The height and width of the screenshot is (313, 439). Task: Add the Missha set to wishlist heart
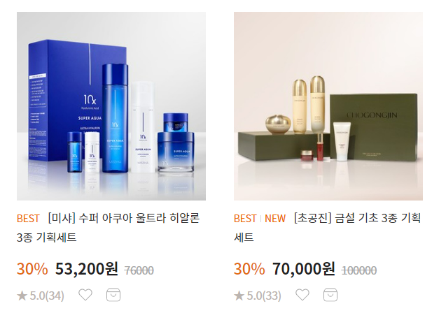tap(85, 295)
